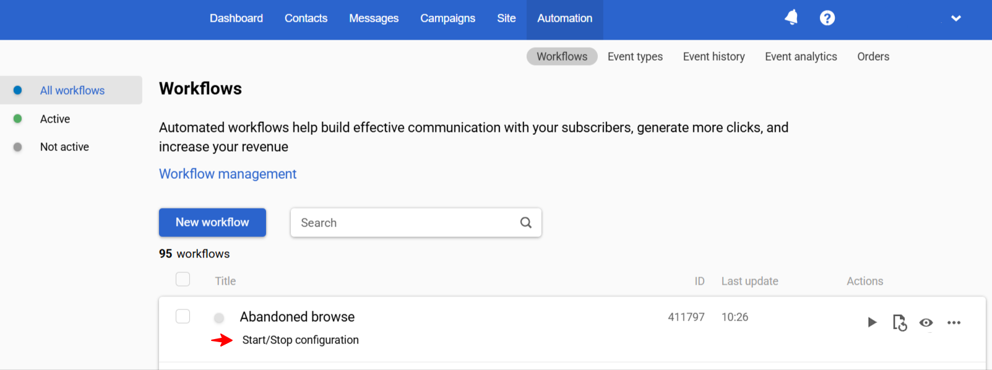992x370 pixels.
Task: Open the Workflow management link
Action: (x=228, y=174)
